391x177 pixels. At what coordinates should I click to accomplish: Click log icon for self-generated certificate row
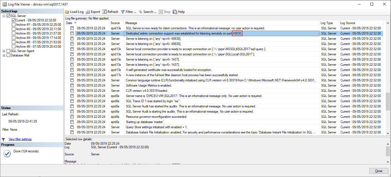click(72, 70)
